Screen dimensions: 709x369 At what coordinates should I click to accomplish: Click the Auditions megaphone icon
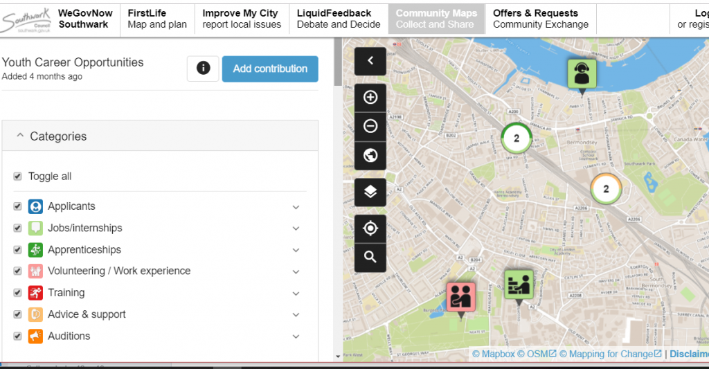tap(35, 336)
